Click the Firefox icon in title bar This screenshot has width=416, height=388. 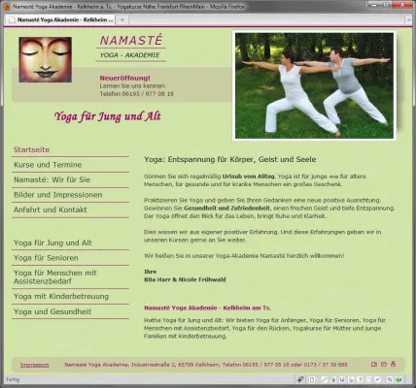(7, 7)
